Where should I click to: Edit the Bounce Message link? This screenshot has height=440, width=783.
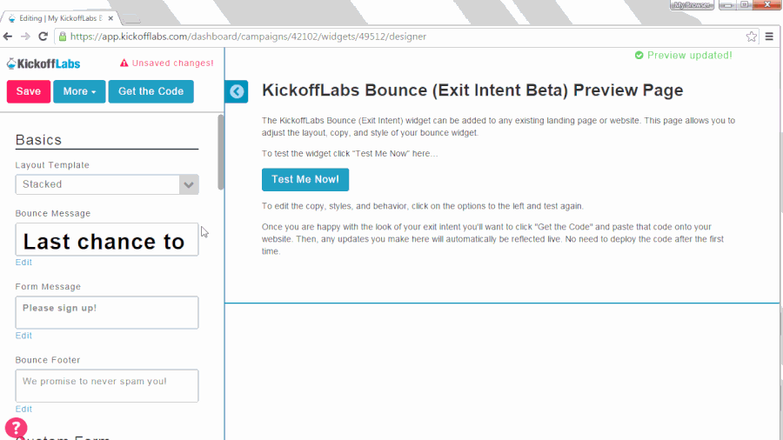point(23,262)
